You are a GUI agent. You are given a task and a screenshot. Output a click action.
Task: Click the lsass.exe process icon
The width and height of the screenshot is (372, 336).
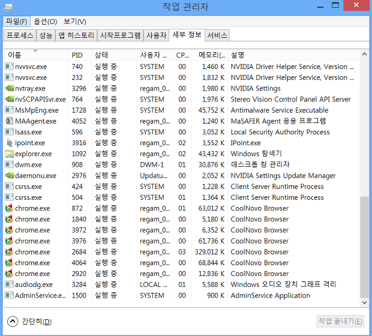9,132
